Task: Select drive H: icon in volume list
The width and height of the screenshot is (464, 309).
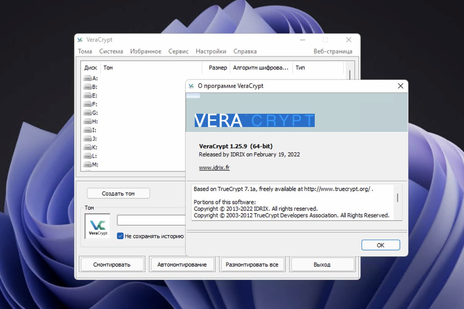Action: 88,122
